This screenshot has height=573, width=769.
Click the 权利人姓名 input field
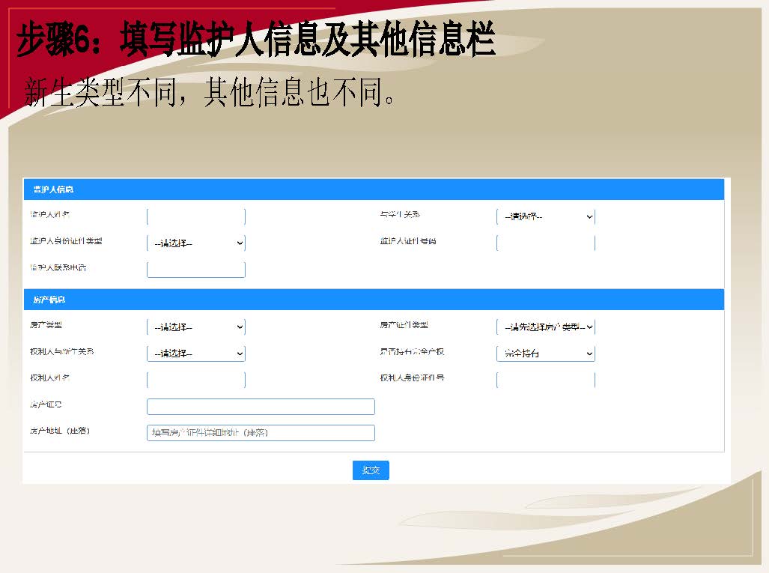pyautogui.click(x=195, y=380)
